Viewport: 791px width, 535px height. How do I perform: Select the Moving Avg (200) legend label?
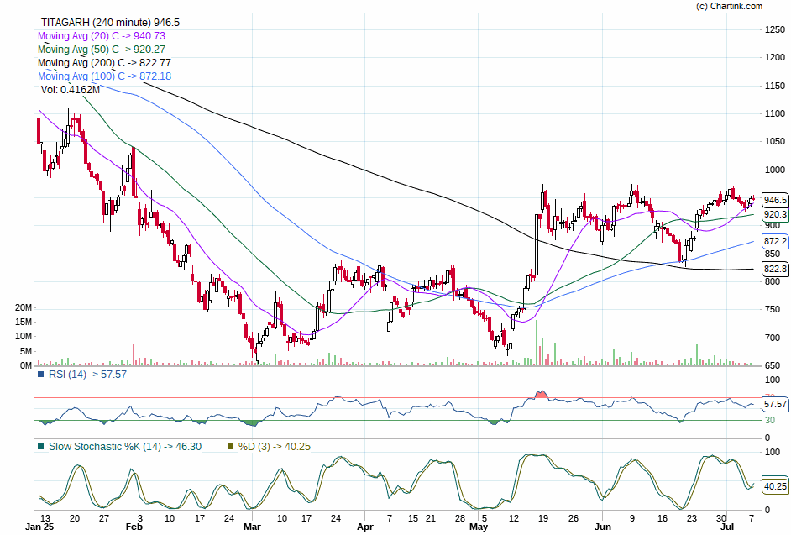104,63
